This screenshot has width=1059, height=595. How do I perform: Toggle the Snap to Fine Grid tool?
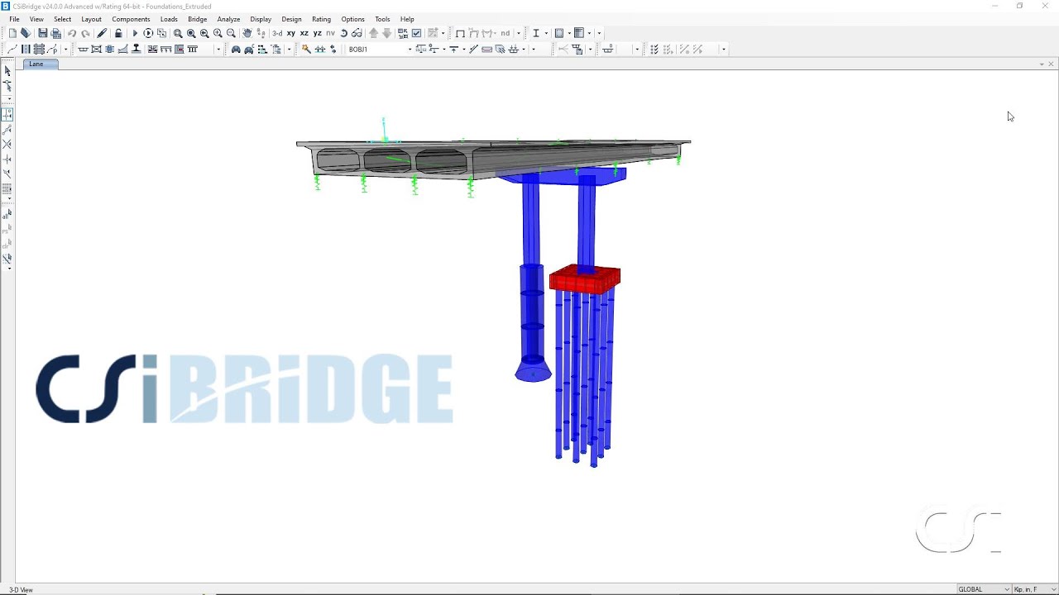(7, 189)
